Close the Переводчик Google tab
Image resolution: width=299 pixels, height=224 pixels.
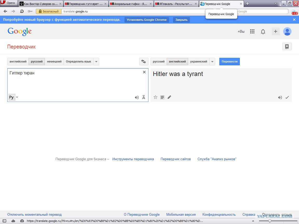pyautogui.click(x=241, y=4)
